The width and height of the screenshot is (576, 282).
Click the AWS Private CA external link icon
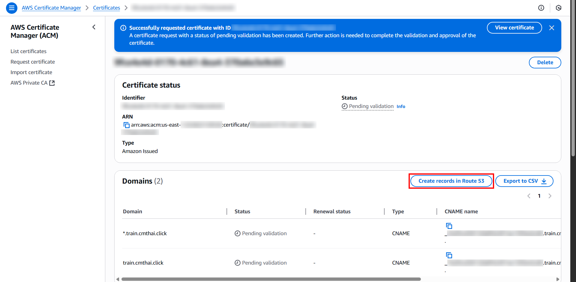(52, 83)
